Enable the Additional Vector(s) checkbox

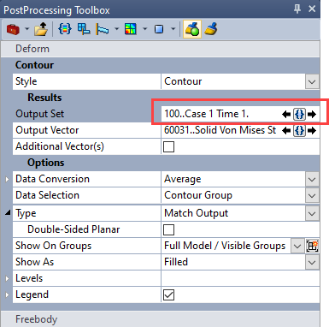[168, 147]
